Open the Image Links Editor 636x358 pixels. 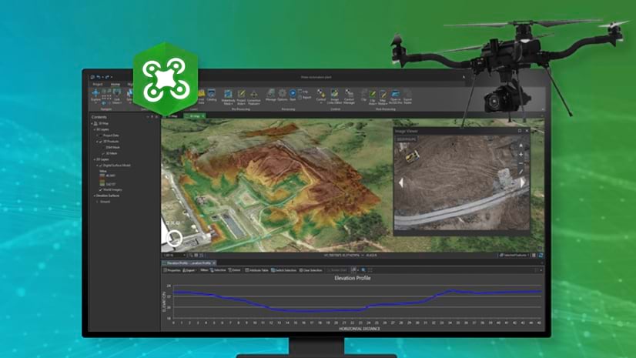point(335,96)
